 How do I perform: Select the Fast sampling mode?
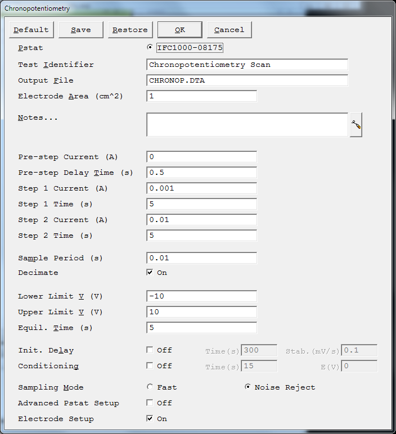tap(150, 387)
